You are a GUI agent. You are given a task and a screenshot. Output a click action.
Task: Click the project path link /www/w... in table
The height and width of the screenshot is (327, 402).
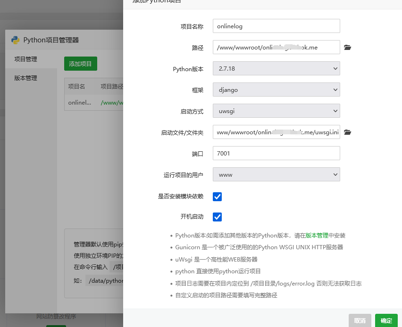(112, 103)
